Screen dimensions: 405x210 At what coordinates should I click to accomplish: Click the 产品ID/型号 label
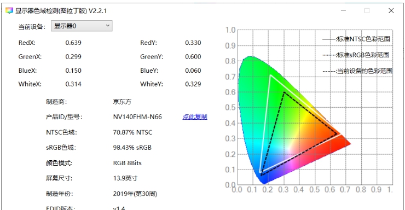point(64,117)
